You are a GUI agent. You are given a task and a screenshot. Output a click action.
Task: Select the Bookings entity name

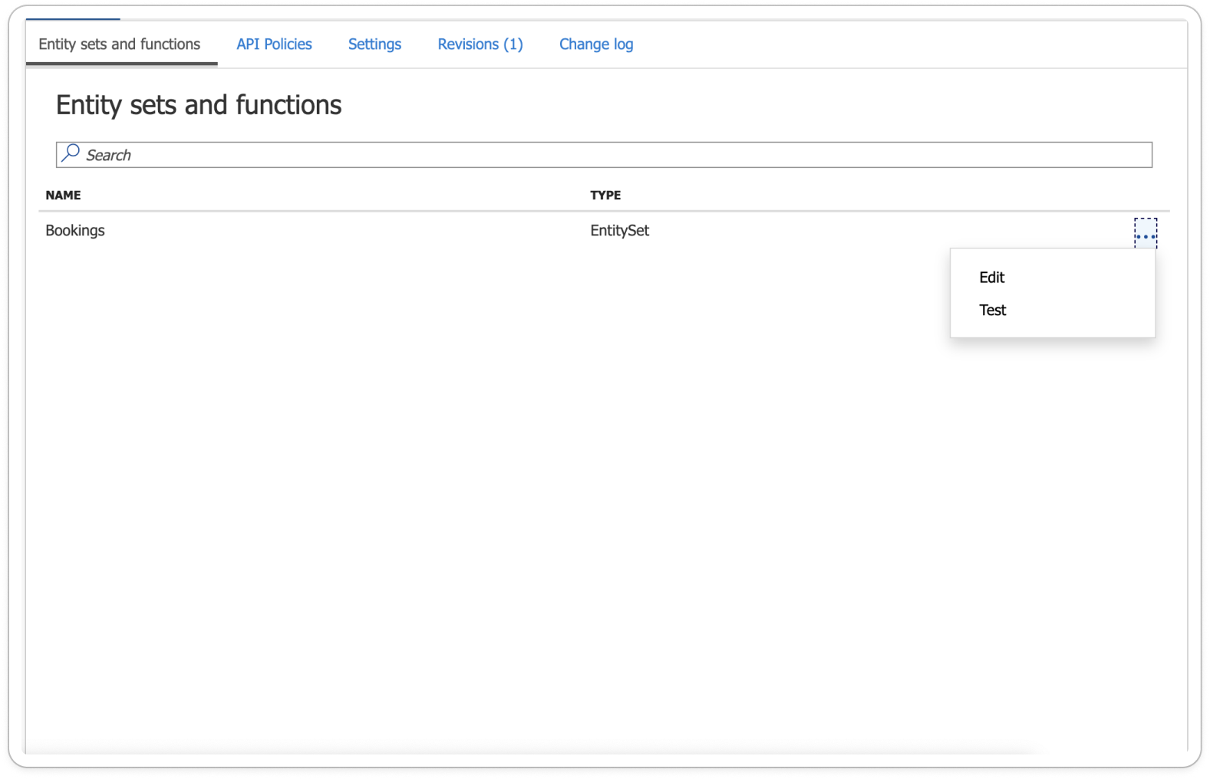point(75,231)
